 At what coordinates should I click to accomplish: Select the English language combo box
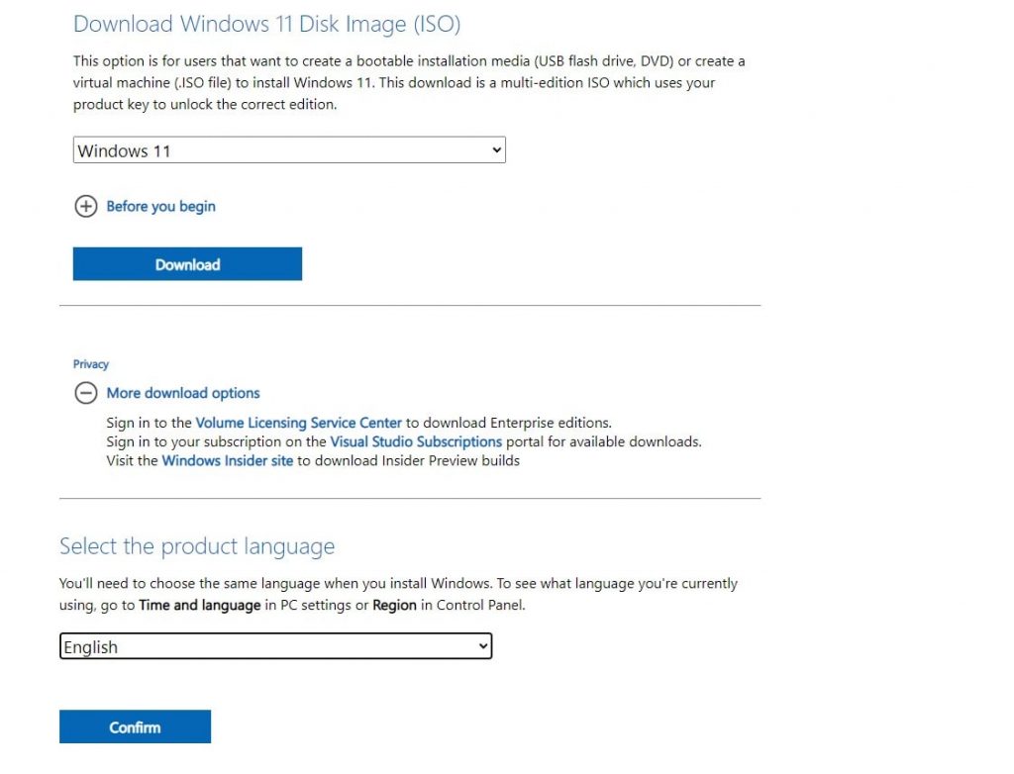275,645
